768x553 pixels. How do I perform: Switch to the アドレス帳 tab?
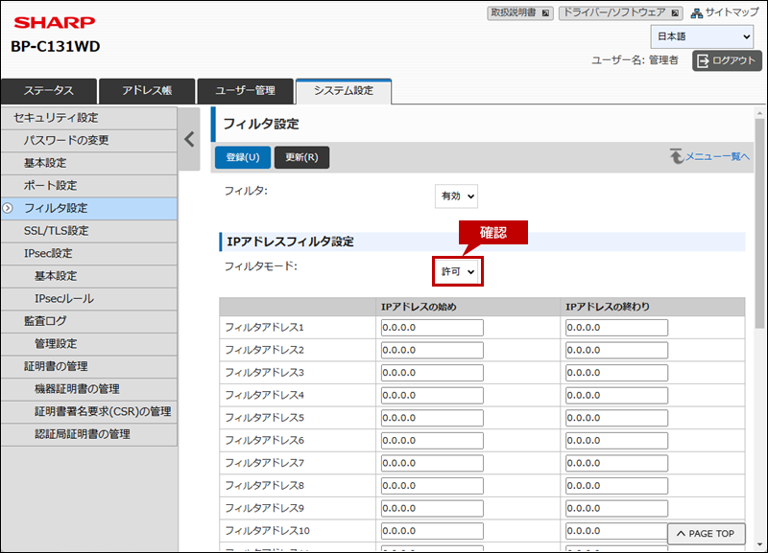pos(147,91)
